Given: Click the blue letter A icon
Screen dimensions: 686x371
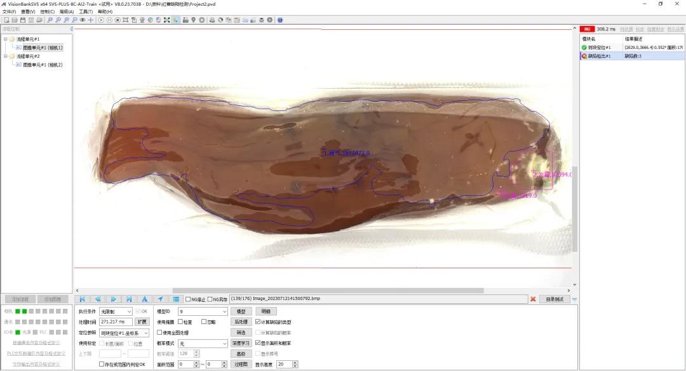Looking at the screenshot, I should click(x=145, y=299).
